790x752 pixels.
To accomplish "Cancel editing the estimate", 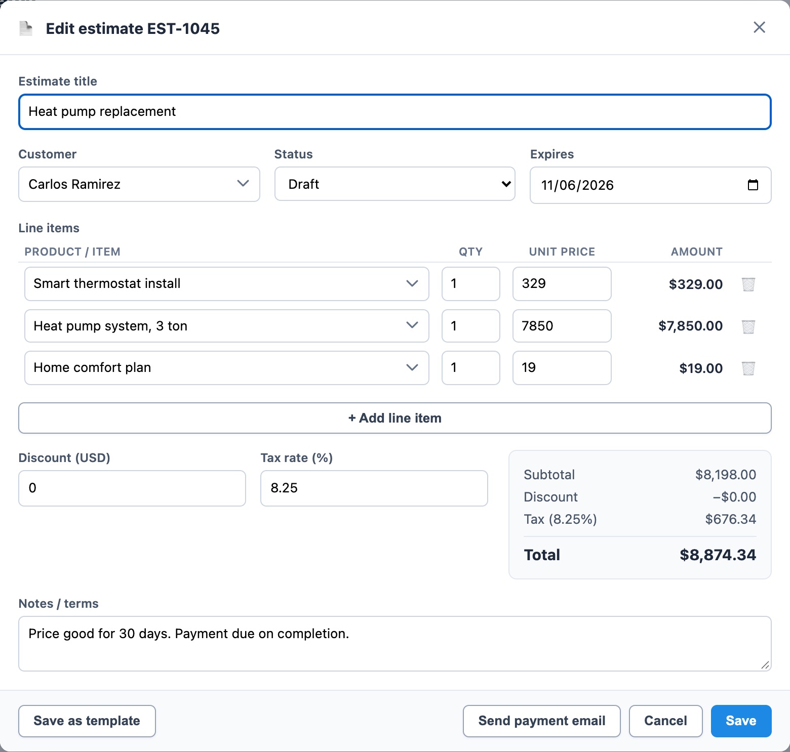I will (x=666, y=721).
